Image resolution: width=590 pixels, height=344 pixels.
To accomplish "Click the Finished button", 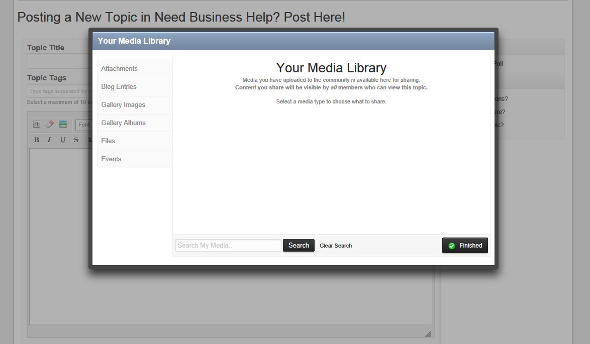I will click(x=465, y=246).
